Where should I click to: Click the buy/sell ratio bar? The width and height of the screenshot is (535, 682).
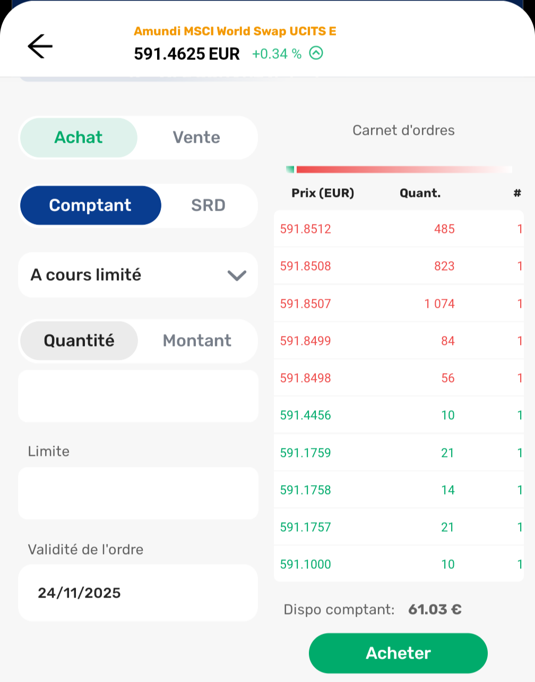[399, 169]
